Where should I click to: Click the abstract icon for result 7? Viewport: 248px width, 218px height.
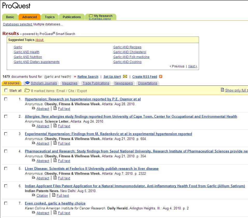pyautogui.click(x=33, y=213)
